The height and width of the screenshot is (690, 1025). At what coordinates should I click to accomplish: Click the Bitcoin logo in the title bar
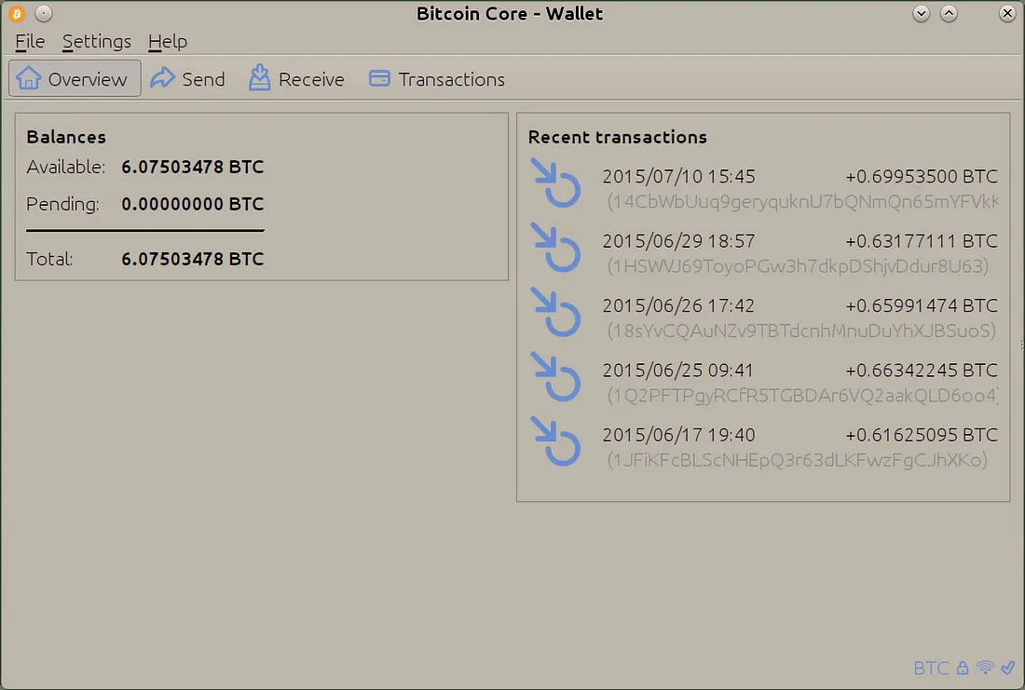pos(17,13)
